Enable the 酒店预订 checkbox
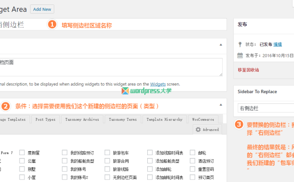This screenshot has width=294, height=182. [193, 161]
